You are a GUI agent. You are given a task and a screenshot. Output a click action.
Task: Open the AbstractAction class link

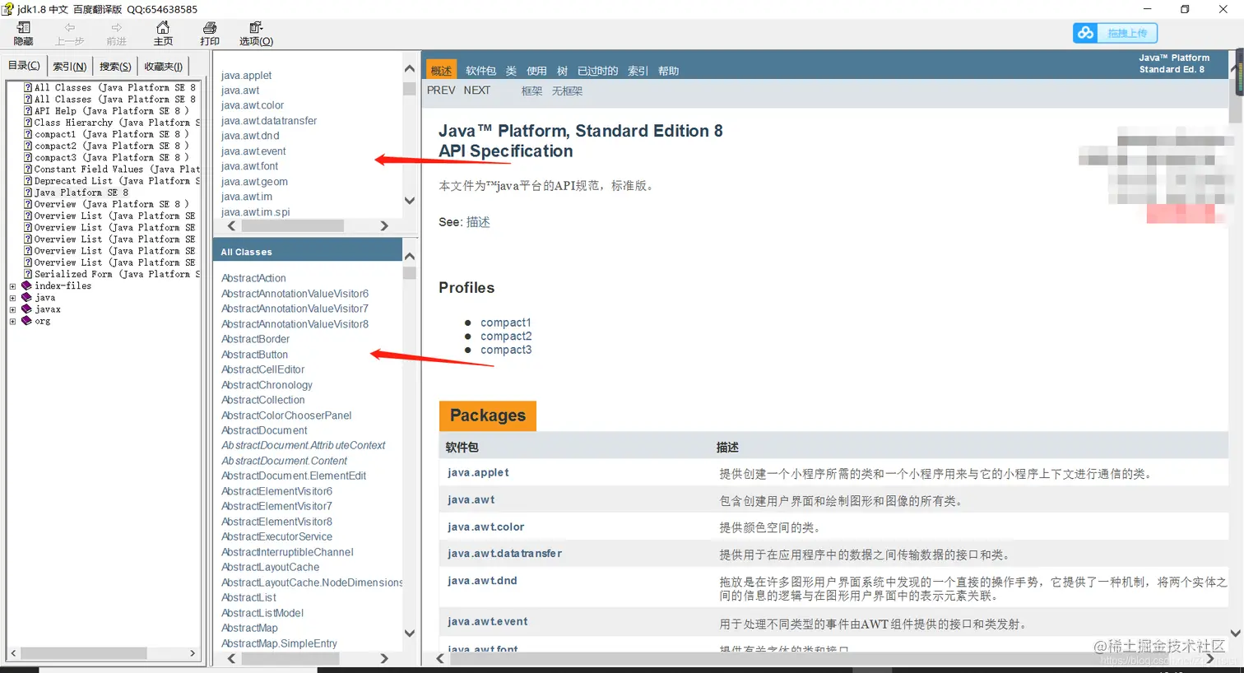(253, 278)
